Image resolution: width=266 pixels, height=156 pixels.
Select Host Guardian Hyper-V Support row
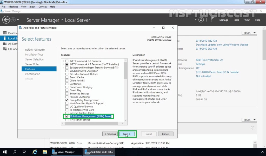tap(87, 103)
